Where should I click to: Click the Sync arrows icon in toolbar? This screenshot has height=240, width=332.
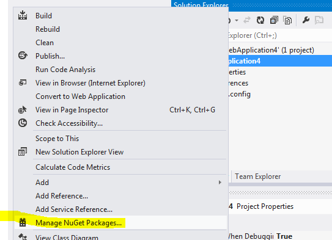point(247,20)
